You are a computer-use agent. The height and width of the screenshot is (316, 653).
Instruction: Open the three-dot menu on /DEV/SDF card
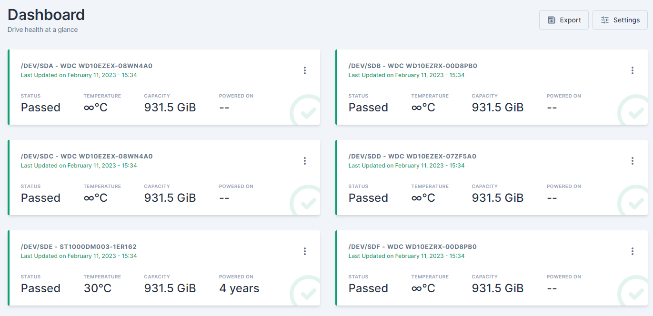coord(633,251)
